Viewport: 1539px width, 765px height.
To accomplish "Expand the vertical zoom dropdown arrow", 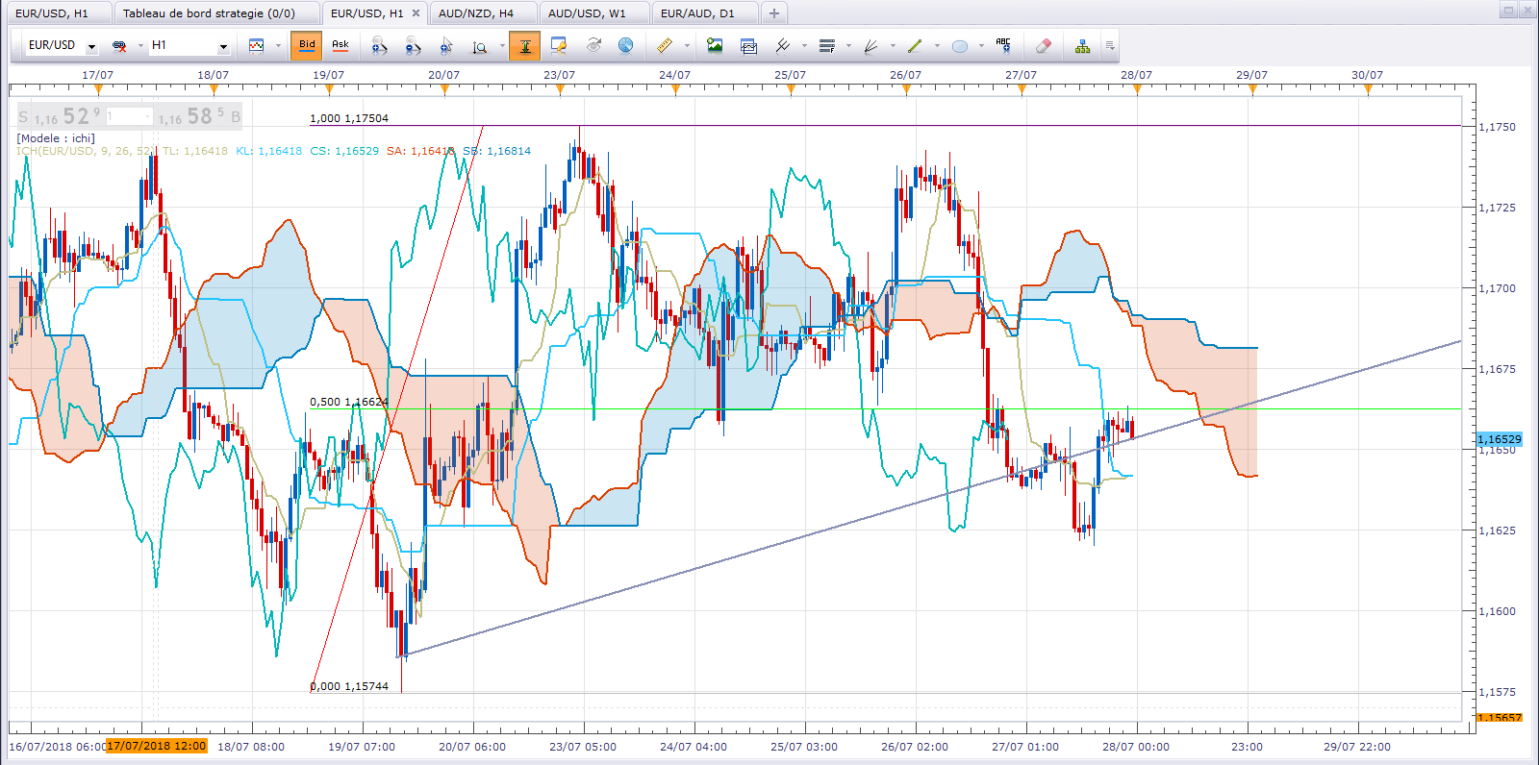I will pos(502,45).
